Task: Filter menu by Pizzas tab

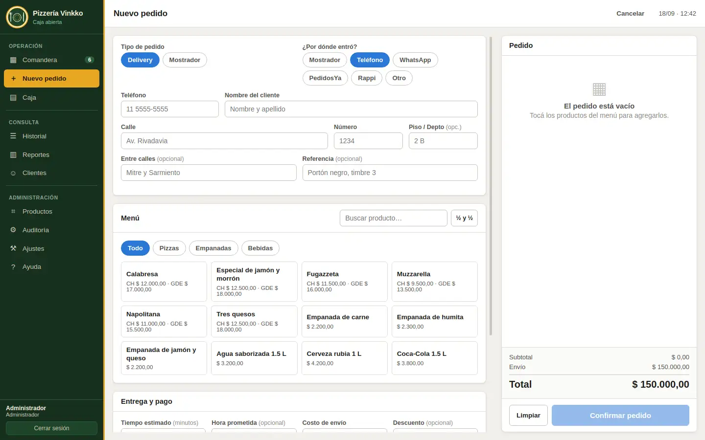Action: click(169, 248)
